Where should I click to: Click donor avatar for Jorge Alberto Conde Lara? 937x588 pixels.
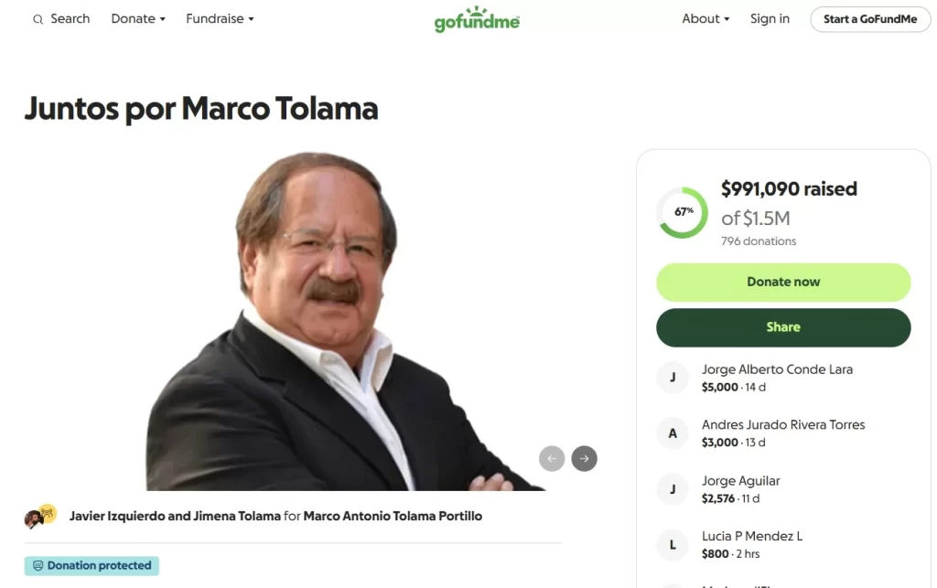point(673,378)
